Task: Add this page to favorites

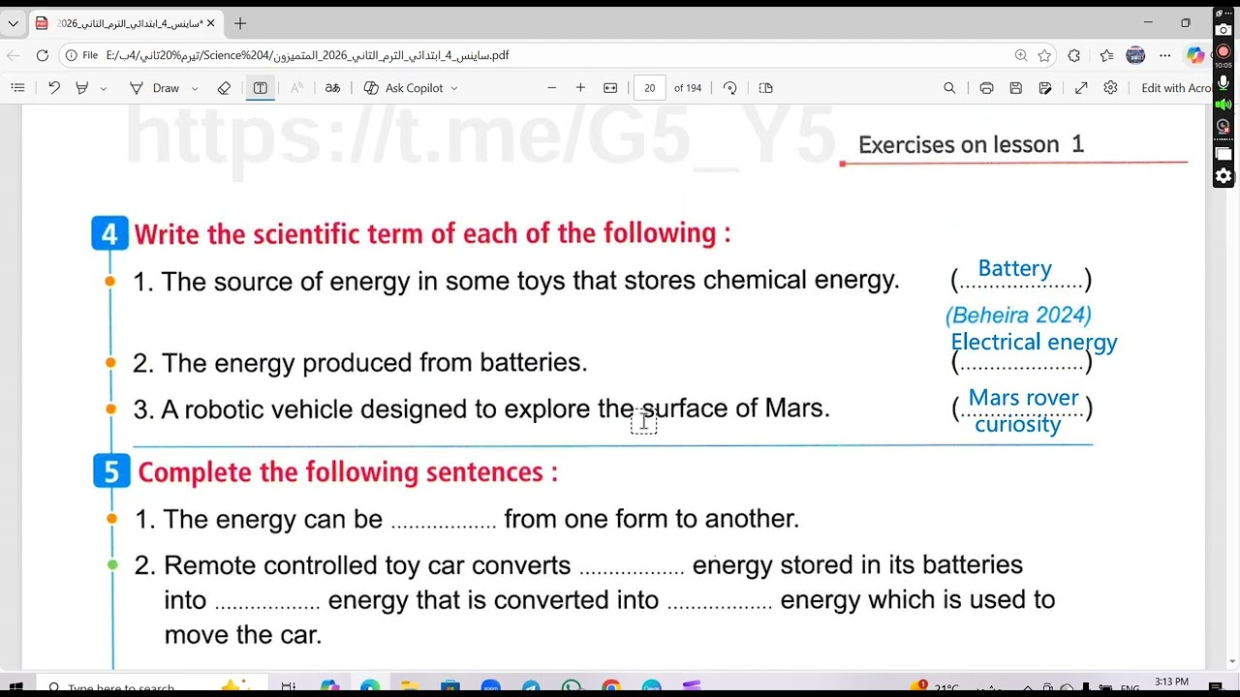Action: 1044,55
